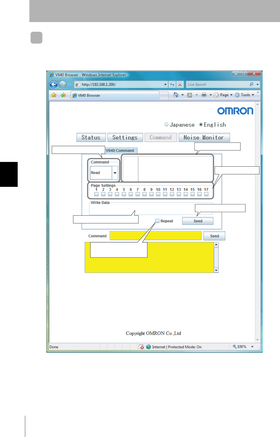The height and width of the screenshot is (437, 280).
Task: Open Favorites Center star icon
Action: 54,95
